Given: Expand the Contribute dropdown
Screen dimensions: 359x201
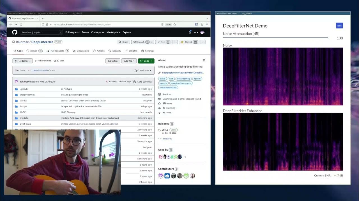Looking at the screenshot, I should (x=143, y=70).
